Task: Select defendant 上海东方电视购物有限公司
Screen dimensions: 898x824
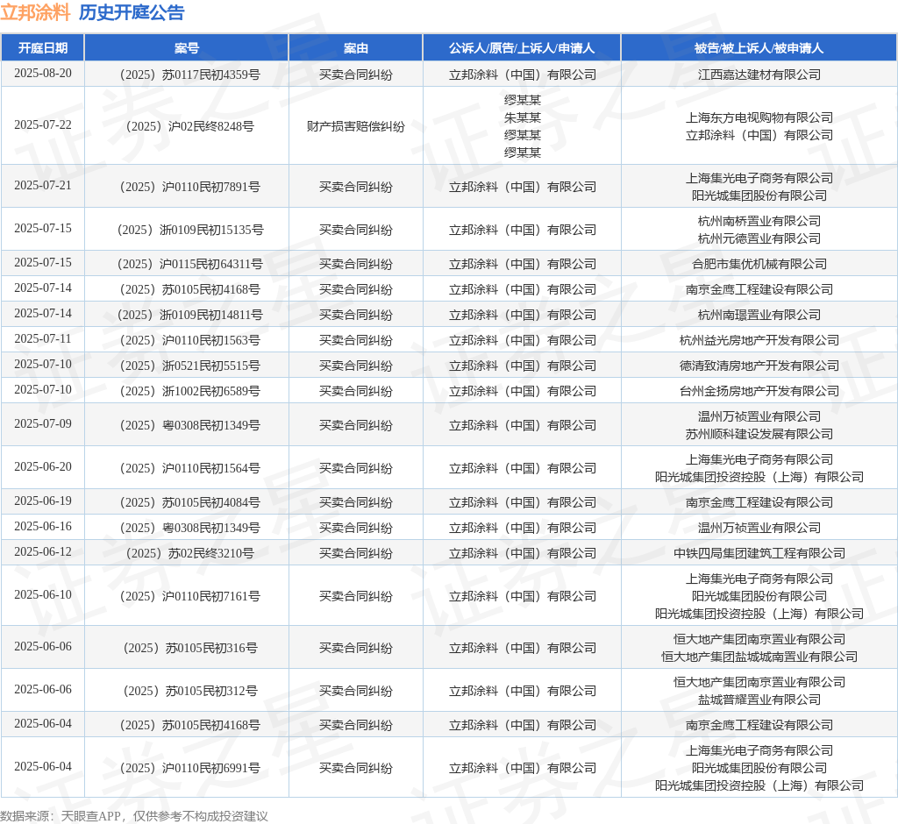Action: pos(759,118)
